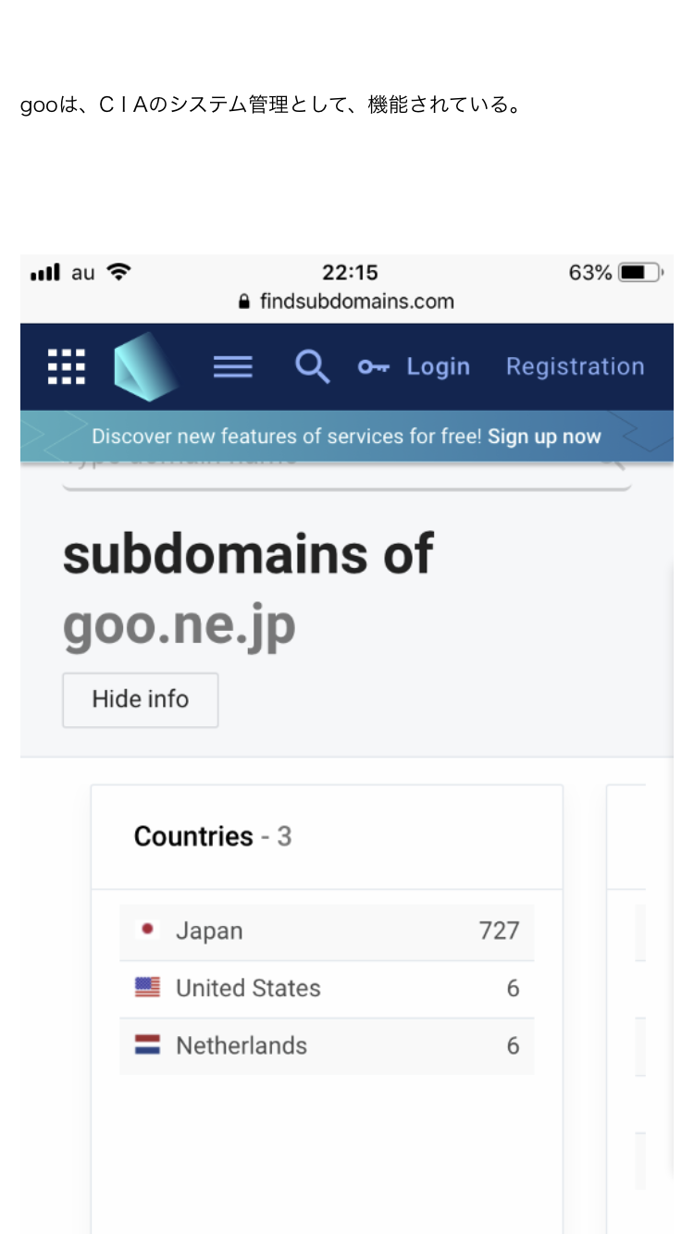Tap the findsubdomains.com address bar
The image size is (694, 1234).
(347, 302)
